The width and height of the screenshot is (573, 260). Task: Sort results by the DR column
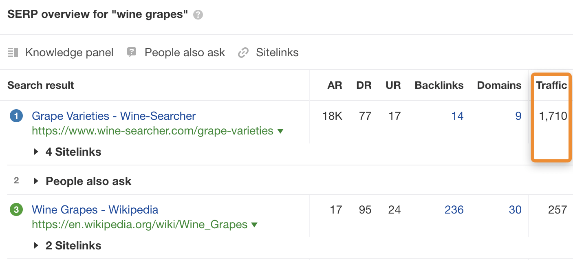click(364, 85)
